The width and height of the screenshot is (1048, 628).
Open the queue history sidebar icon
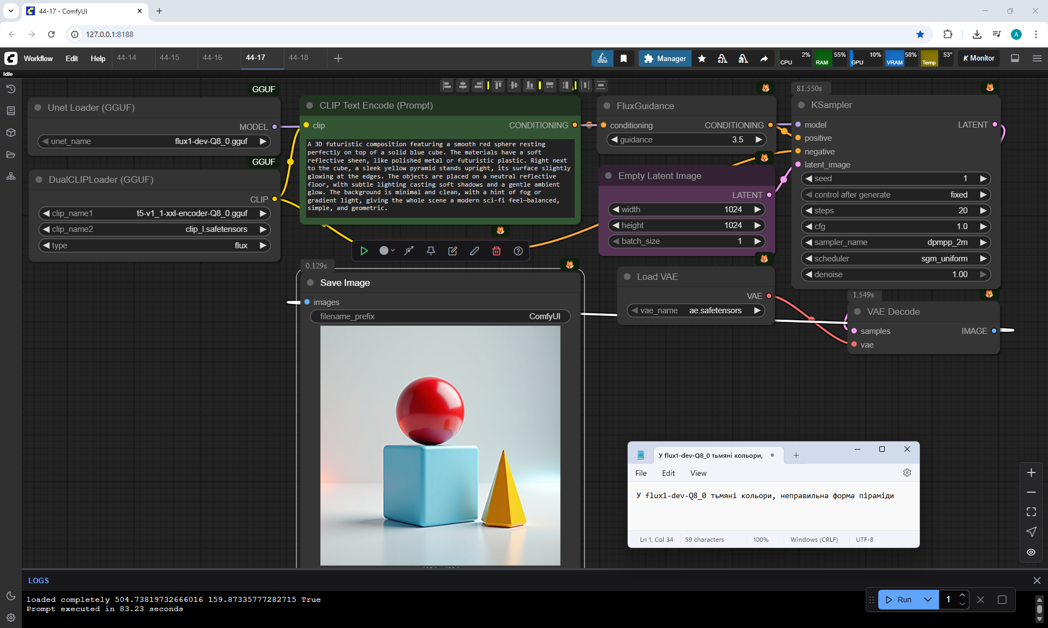(x=11, y=89)
